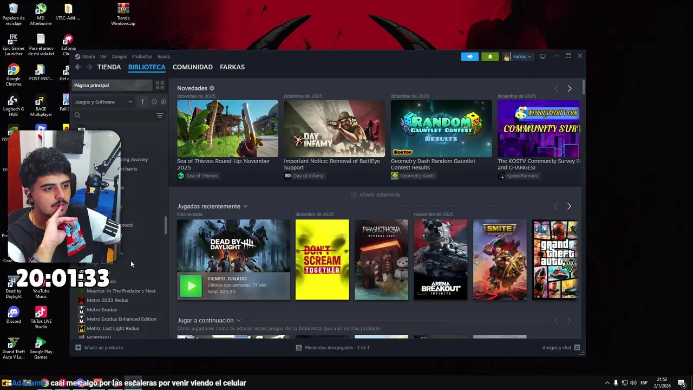
Task: Open the Ver menu
Action: point(103,56)
